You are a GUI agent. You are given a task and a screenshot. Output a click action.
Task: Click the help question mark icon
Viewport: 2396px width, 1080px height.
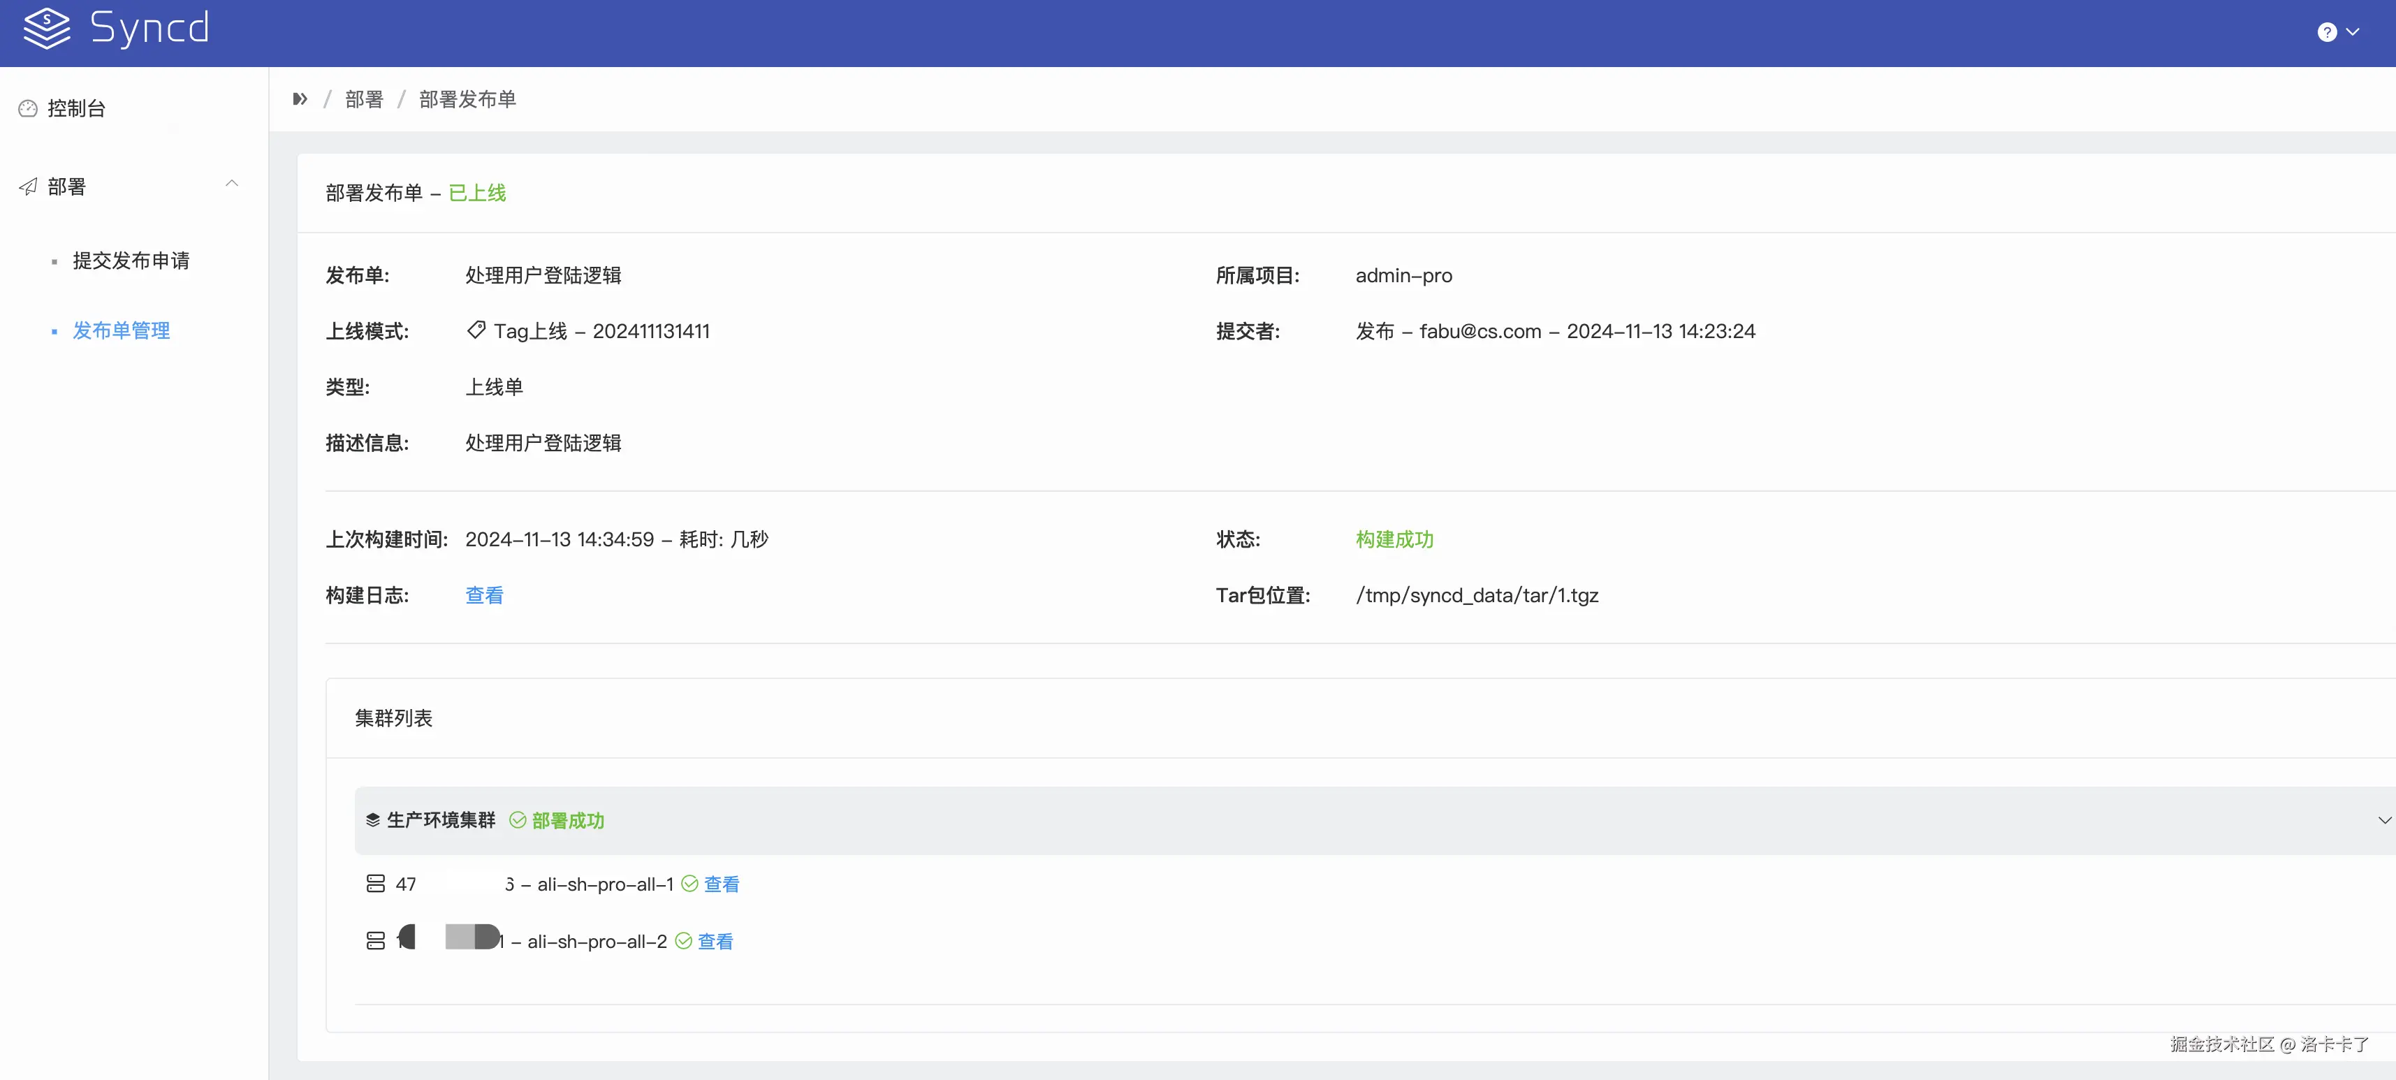[x=2326, y=33]
